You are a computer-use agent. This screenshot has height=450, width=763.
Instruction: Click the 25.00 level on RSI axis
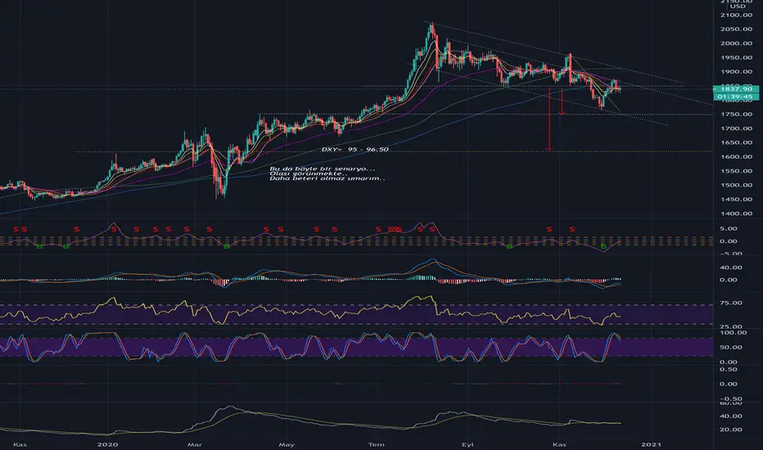731,327
